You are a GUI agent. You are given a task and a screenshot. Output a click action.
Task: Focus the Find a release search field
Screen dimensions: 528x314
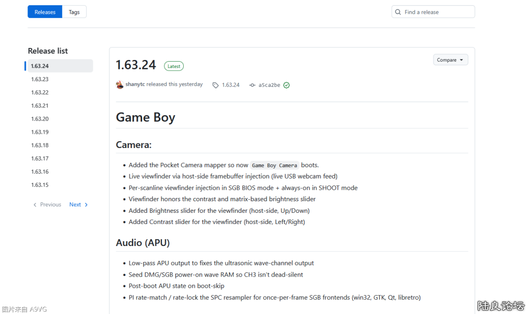(433, 12)
